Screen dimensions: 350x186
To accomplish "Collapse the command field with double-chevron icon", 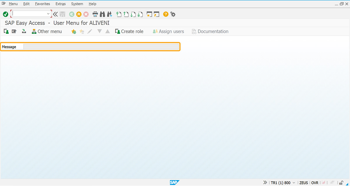I will coord(55,14).
